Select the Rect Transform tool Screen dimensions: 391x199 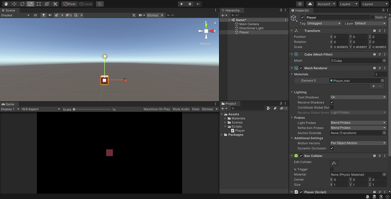click(x=38, y=4)
